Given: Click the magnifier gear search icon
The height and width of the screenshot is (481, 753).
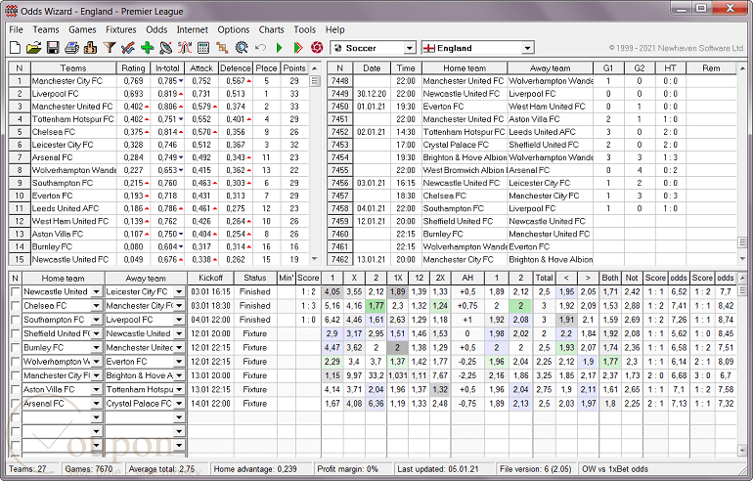Looking at the screenshot, I should (x=242, y=48).
